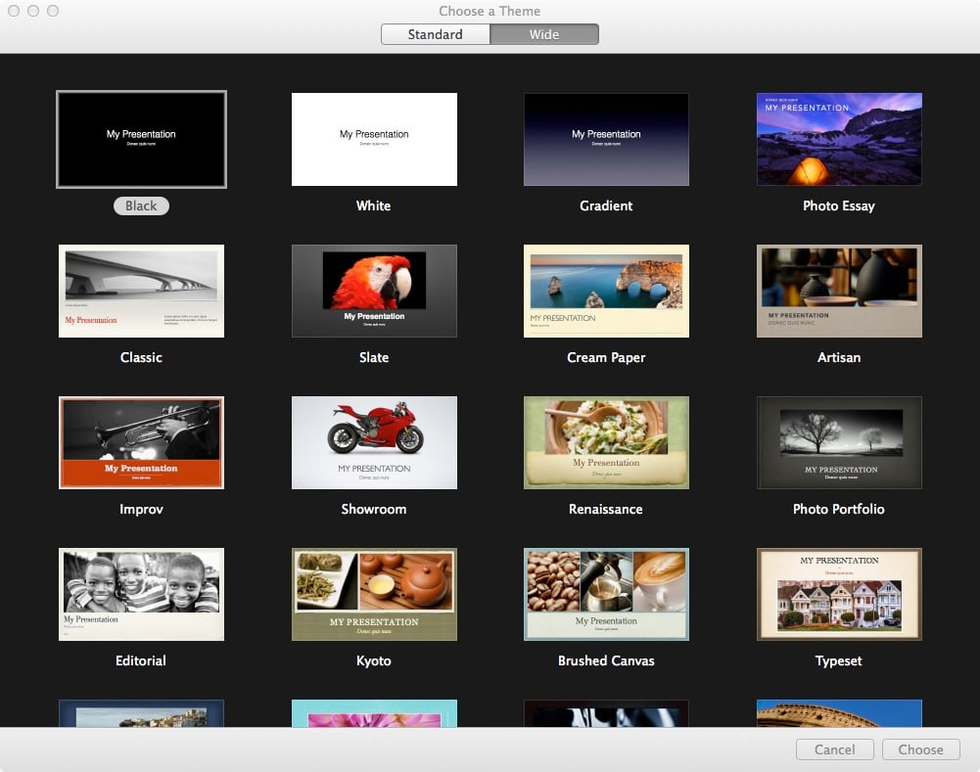This screenshot has width=980, height=772.
Task: Click the Gradient theme label
Action: tap(606, 206)
